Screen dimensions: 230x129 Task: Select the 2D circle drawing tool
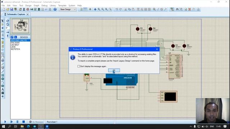pyautogui.click(x=3, y=79)
